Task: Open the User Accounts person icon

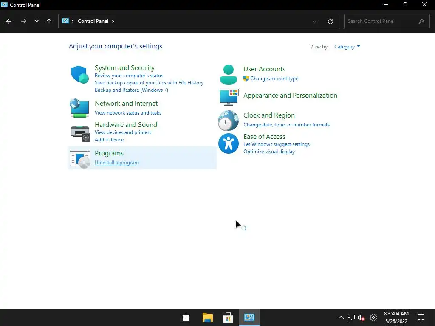Action: click(x=228, y=75)
